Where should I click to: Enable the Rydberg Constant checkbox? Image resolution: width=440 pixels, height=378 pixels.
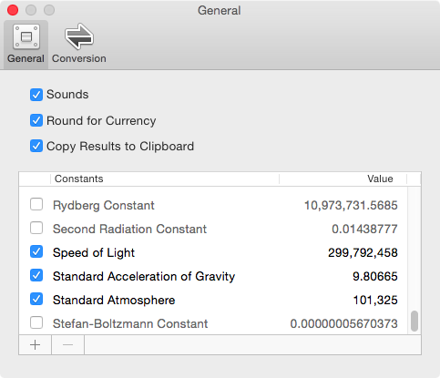coord(36,204)
